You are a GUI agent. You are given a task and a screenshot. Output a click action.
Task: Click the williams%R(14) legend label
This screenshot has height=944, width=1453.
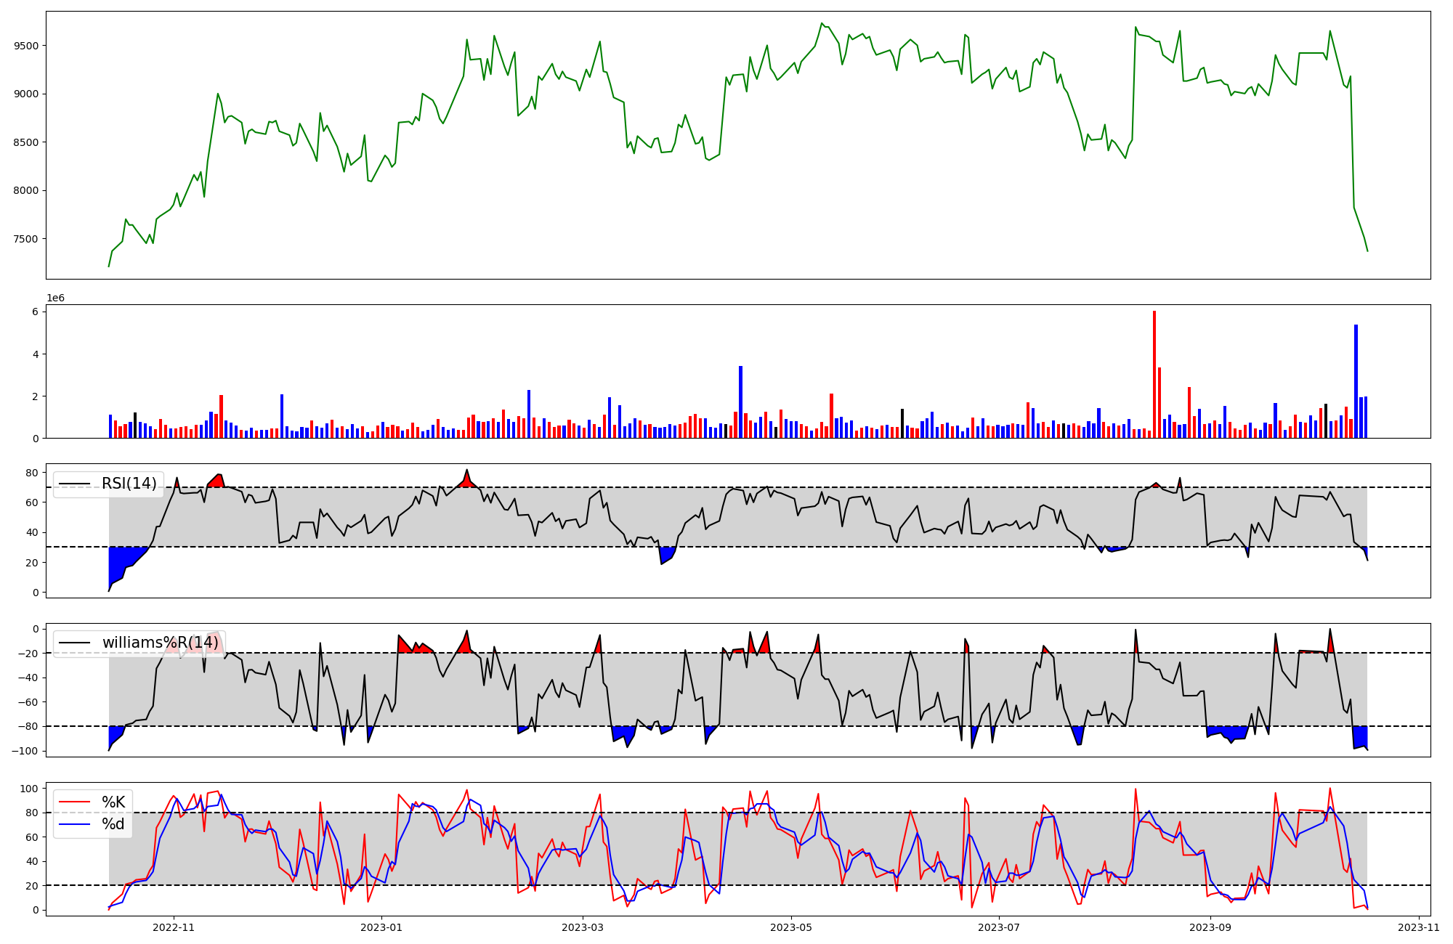pyautogui.click(x=160, y=643)
